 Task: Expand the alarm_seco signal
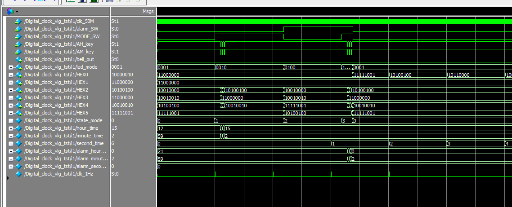[11, 167]
